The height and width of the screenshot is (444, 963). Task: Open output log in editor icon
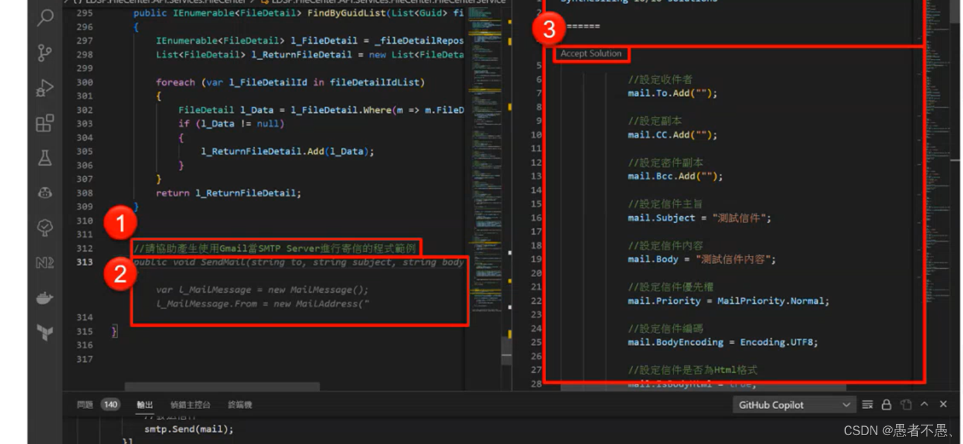(906, 404)
